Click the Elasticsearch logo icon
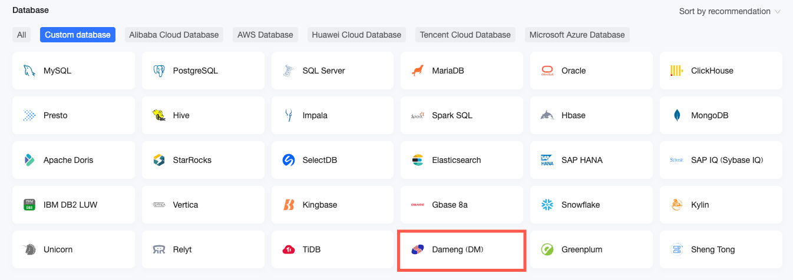 point(418,160)
